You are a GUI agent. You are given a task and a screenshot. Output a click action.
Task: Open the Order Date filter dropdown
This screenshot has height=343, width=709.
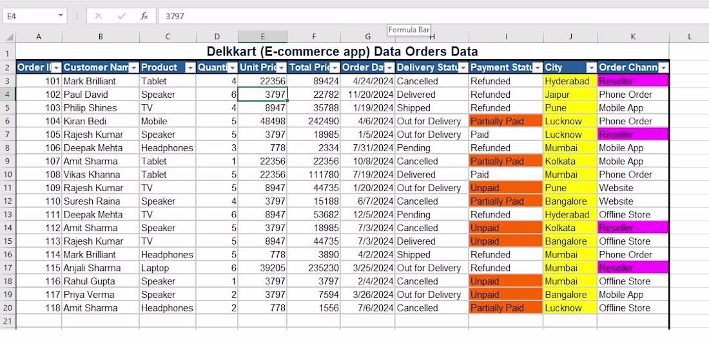(x=389, y=68)
